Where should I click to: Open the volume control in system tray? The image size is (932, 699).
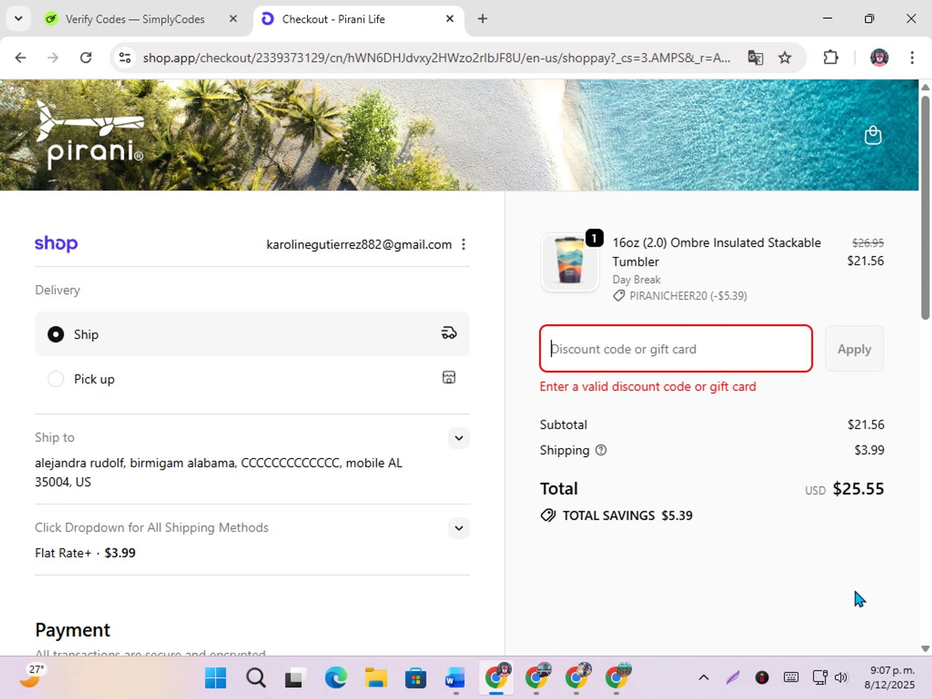click(x=841, y=677)
